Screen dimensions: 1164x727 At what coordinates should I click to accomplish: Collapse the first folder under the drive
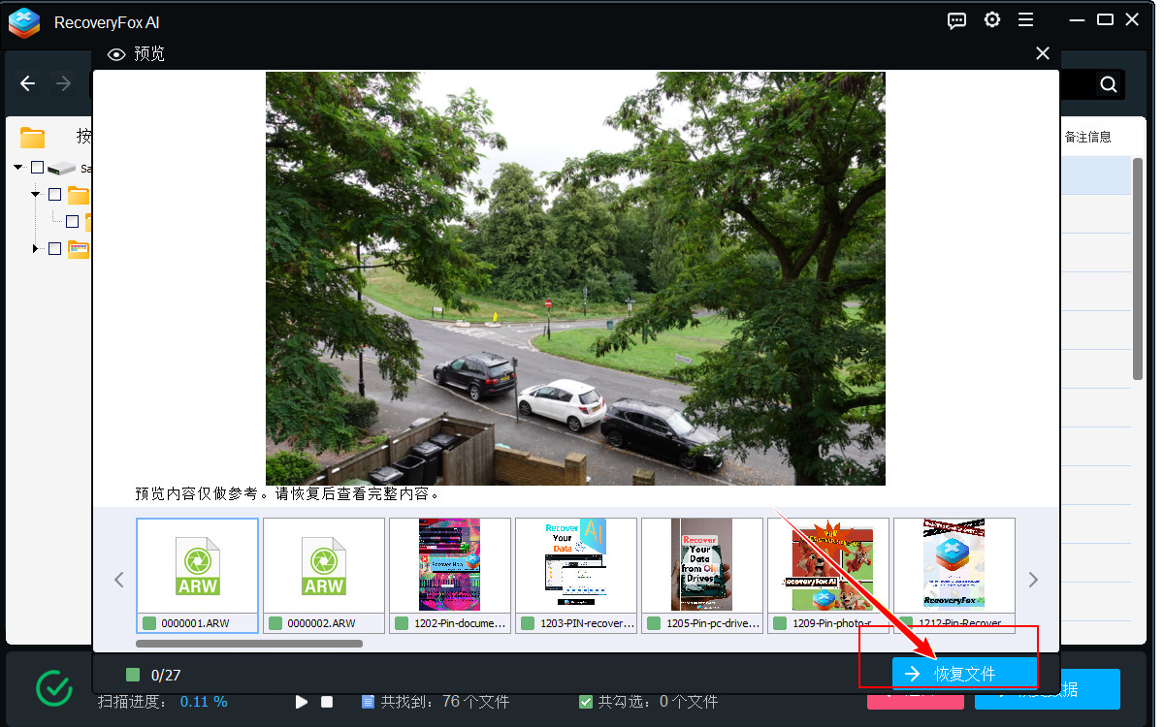pyautogui.click(x=36, y=195)
